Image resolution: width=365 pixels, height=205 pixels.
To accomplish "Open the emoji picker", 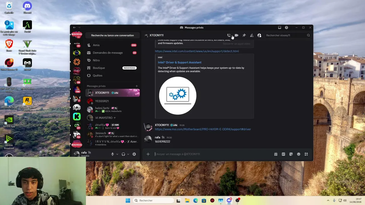I will click(299, 154).
